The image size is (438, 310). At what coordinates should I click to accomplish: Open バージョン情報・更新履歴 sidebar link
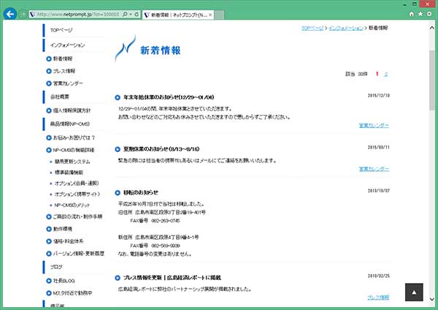click(79, 254)
